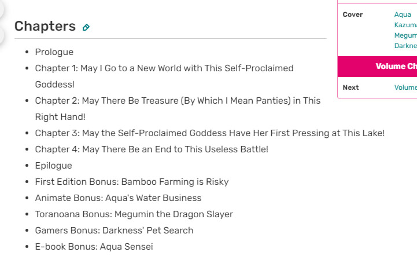Click Chapter 2 Treasure list entry
The width and height of the screenshot is (417, 263).
(x=178, y=101)
